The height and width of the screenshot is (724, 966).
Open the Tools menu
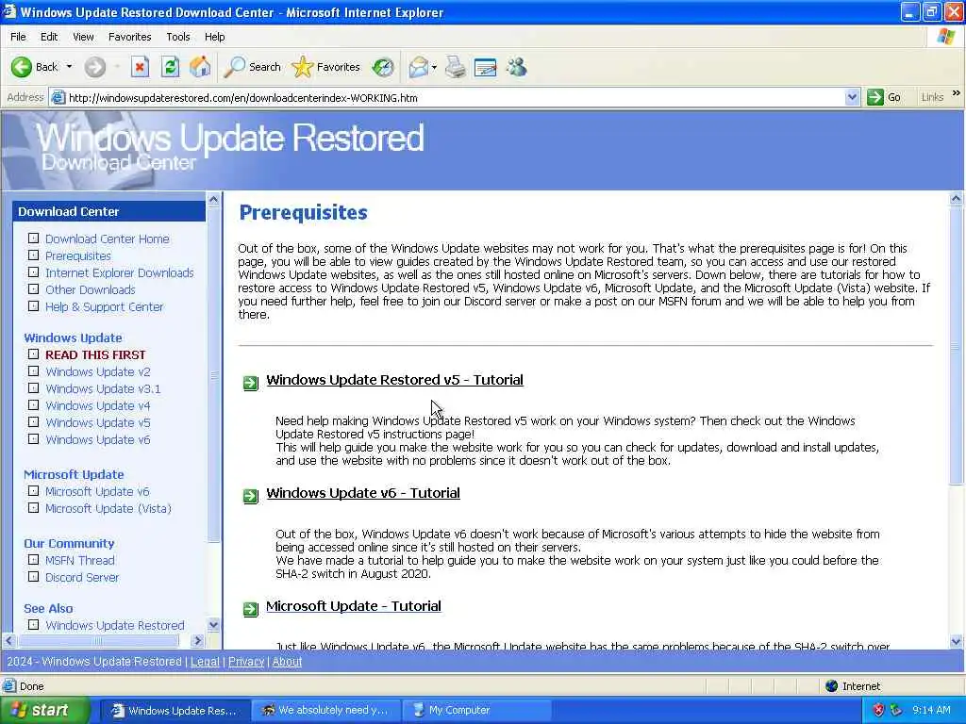tap(178, 37)
